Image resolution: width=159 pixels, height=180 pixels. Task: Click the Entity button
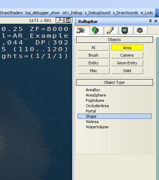[93, 63]
